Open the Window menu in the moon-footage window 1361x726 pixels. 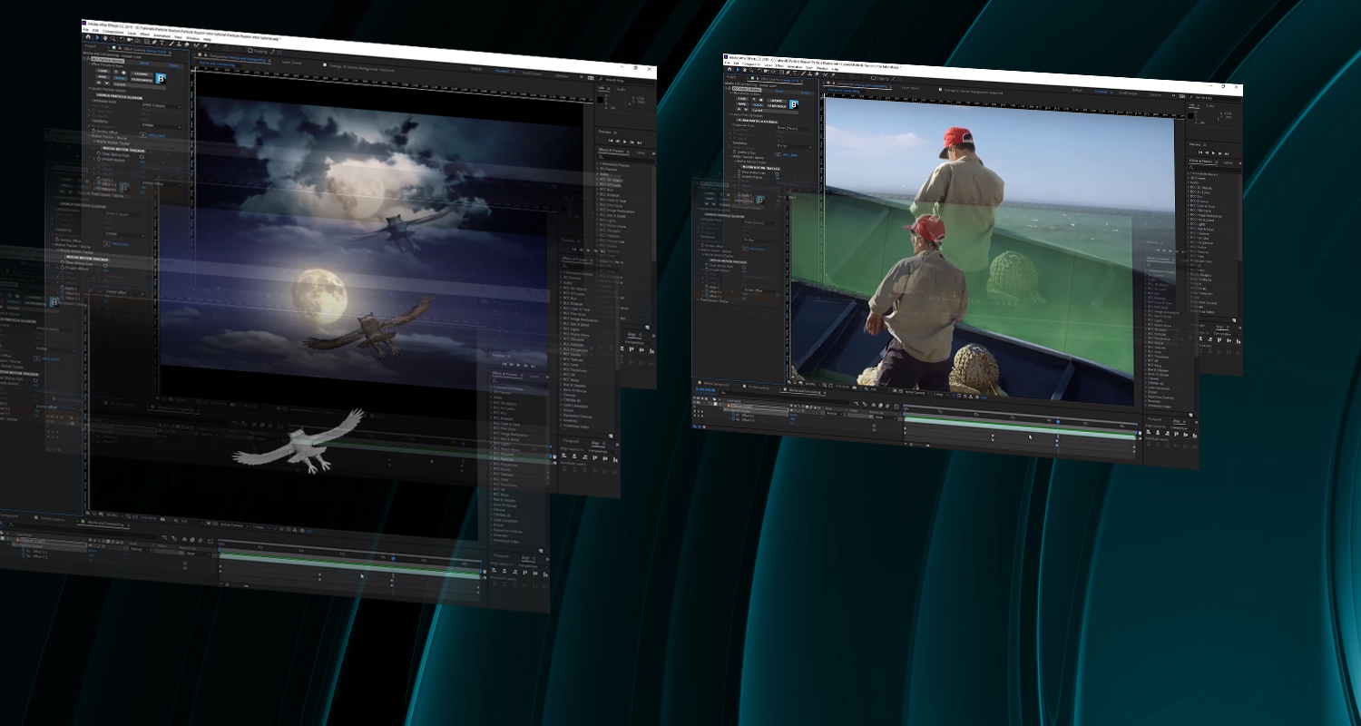192,38
